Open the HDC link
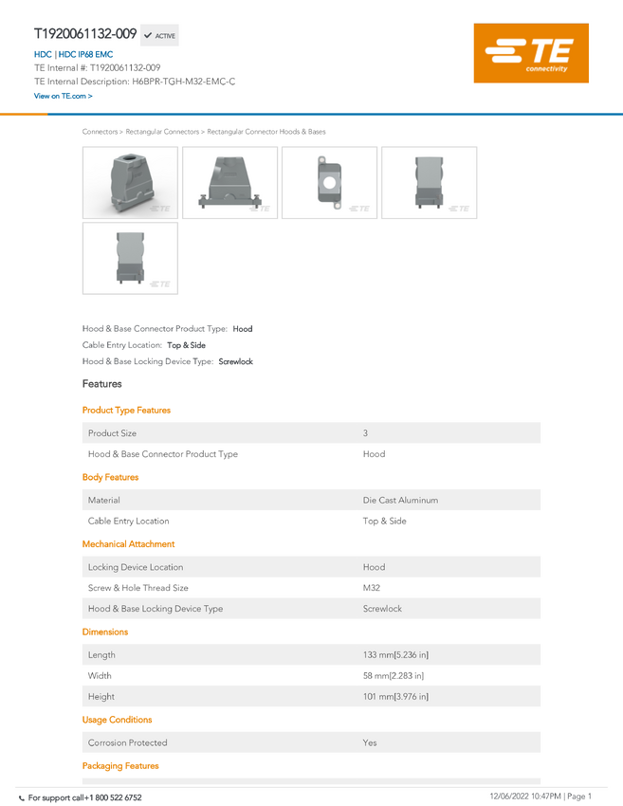Screen dimensions: 623x806 click(x=43, y=54)
